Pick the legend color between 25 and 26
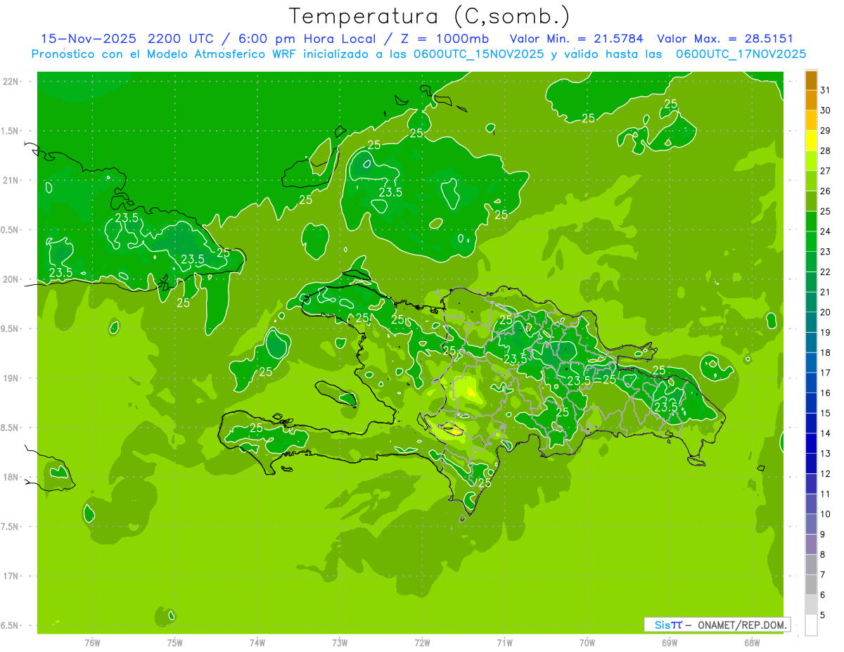 pos(811,201)
